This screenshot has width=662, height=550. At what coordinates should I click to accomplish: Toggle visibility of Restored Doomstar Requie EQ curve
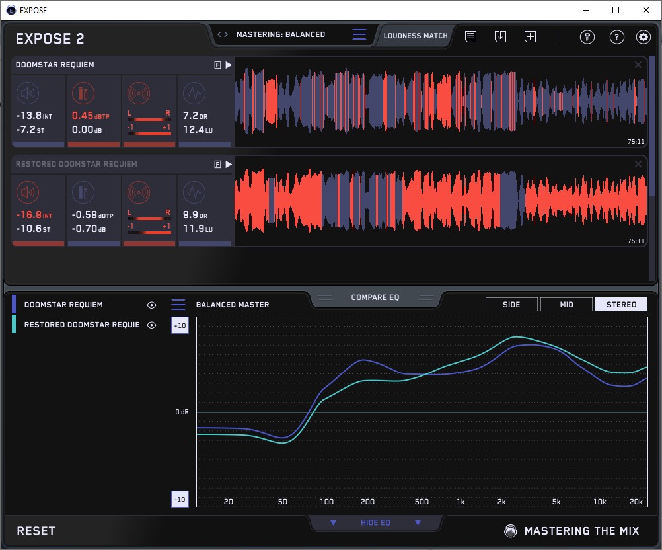tap(151, 325)
